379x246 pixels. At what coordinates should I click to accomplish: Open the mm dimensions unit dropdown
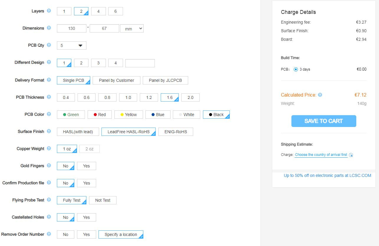pos(132,29)
